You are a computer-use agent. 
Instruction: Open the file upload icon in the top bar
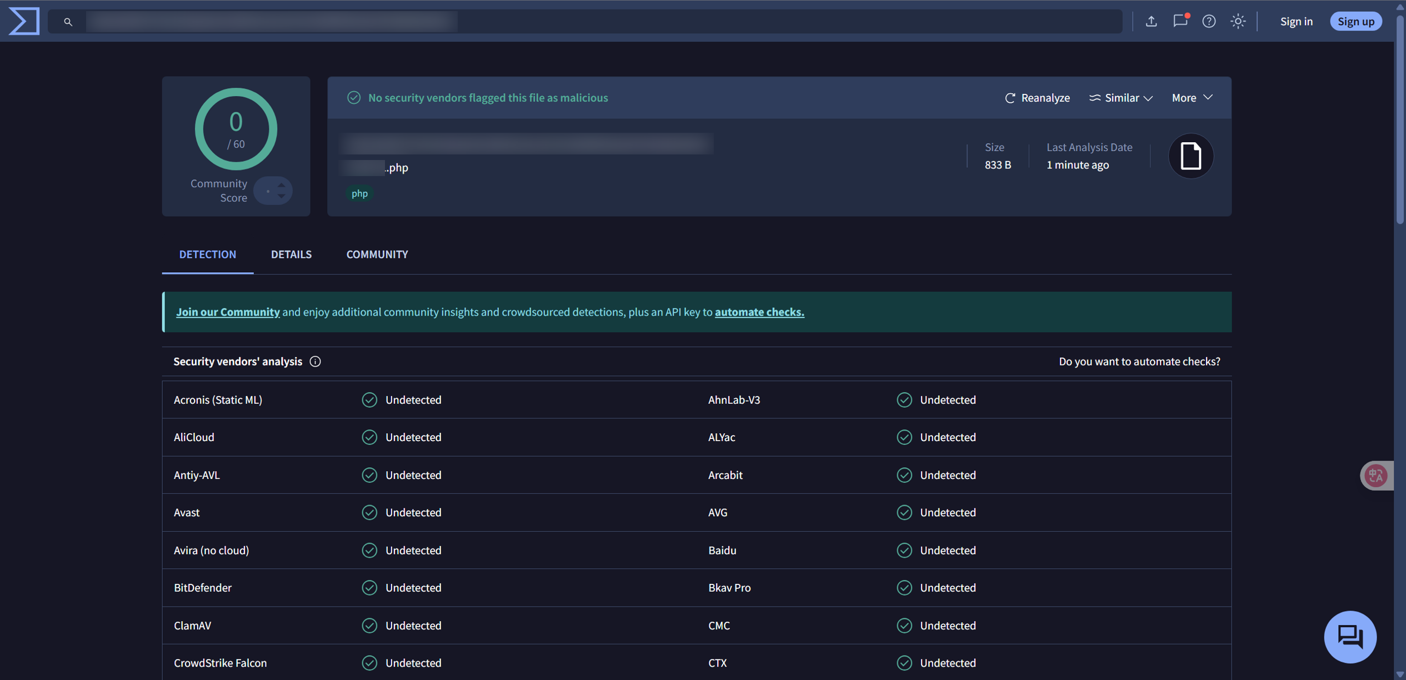click(1151, 21)
